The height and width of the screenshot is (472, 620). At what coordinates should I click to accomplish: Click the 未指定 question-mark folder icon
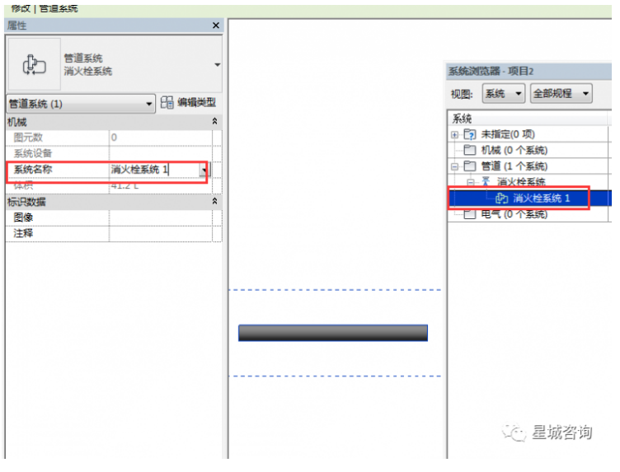[x=469, y=134]
